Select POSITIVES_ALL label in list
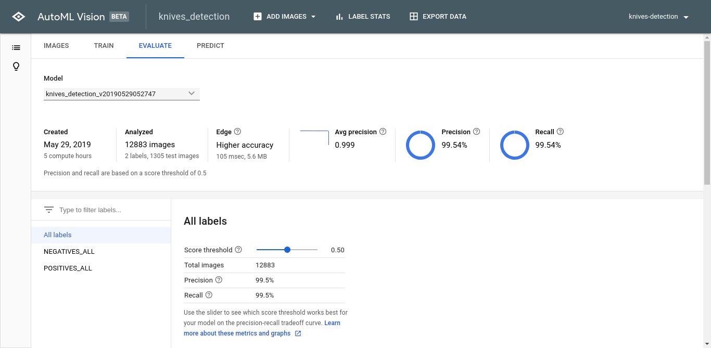The height and width of the screenshot is (348, 711). (x=68, y=268)
